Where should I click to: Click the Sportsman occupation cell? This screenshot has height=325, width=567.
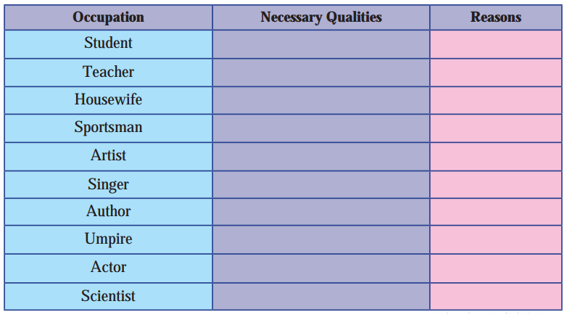click(108, 128)
